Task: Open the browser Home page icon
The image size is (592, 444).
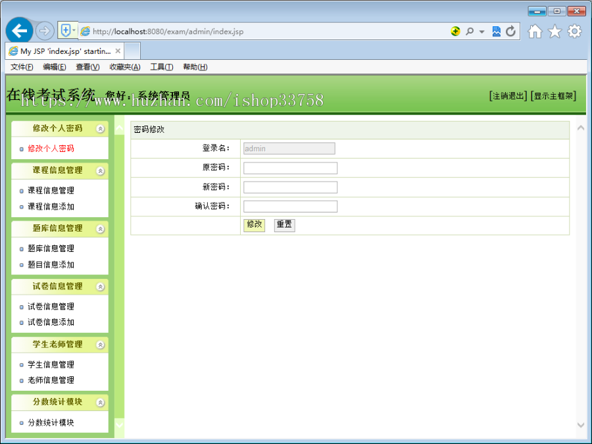Action: [535, 31]
